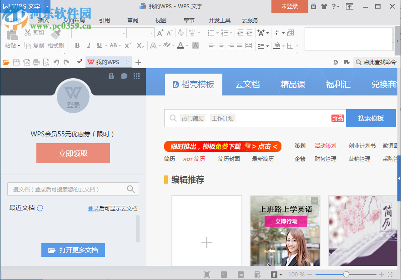Switch to the 插入 ribbon tab
The image size is (401, 280).
43,20
